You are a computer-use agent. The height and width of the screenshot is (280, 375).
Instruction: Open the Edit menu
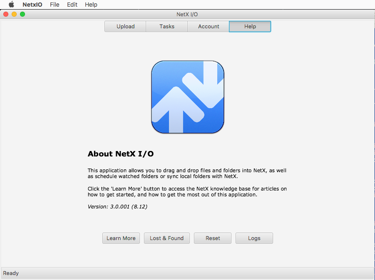(x=72, y=5)
